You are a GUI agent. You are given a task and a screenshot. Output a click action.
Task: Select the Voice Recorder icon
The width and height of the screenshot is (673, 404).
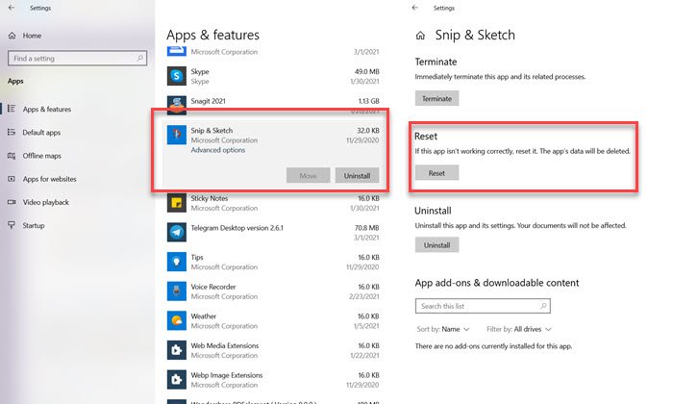[x=177, y=290]
